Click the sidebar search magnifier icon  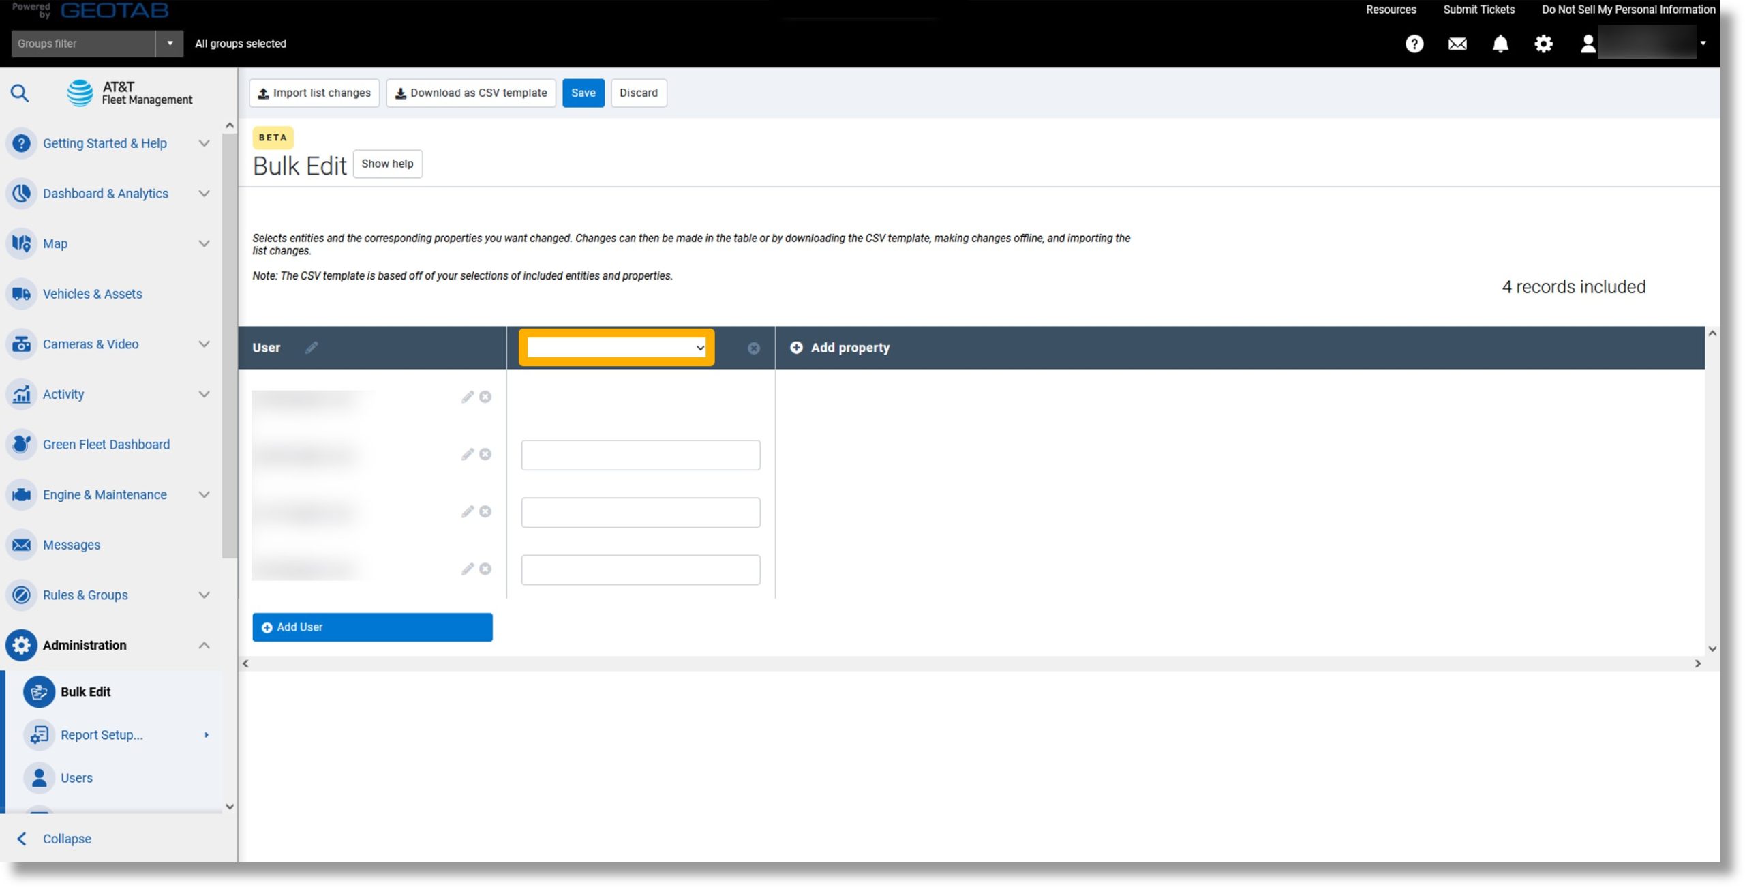pos(20,93)
